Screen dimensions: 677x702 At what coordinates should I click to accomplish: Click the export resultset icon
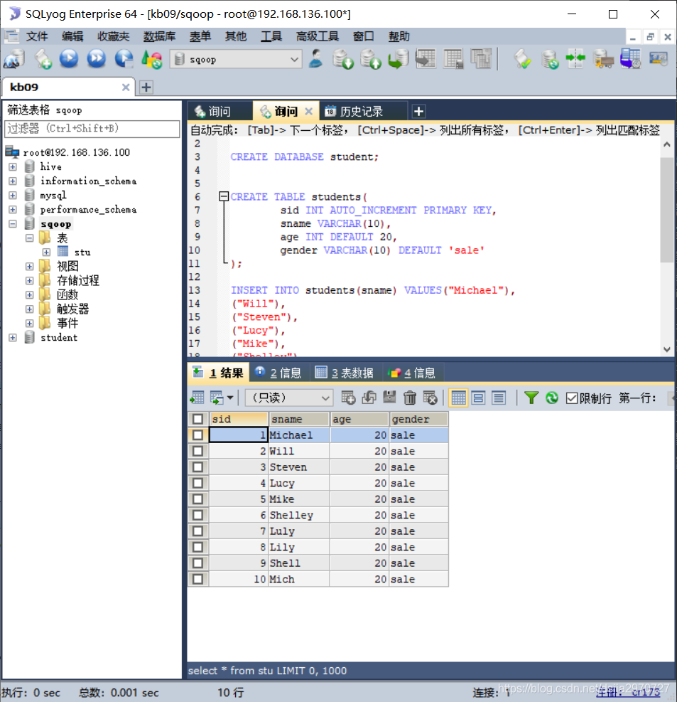coord(197,398)
